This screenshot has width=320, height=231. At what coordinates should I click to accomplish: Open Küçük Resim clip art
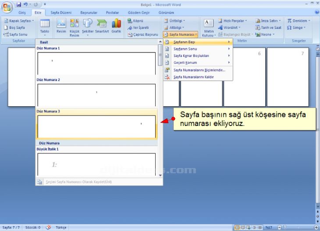coord(74,28)
